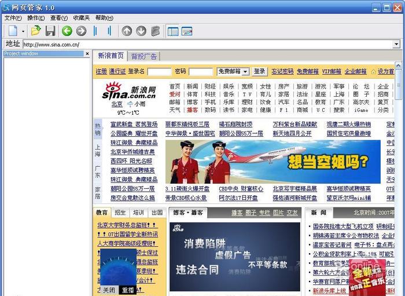
Task: Click the second blue vertical bars icon
Action: (109, 31)
